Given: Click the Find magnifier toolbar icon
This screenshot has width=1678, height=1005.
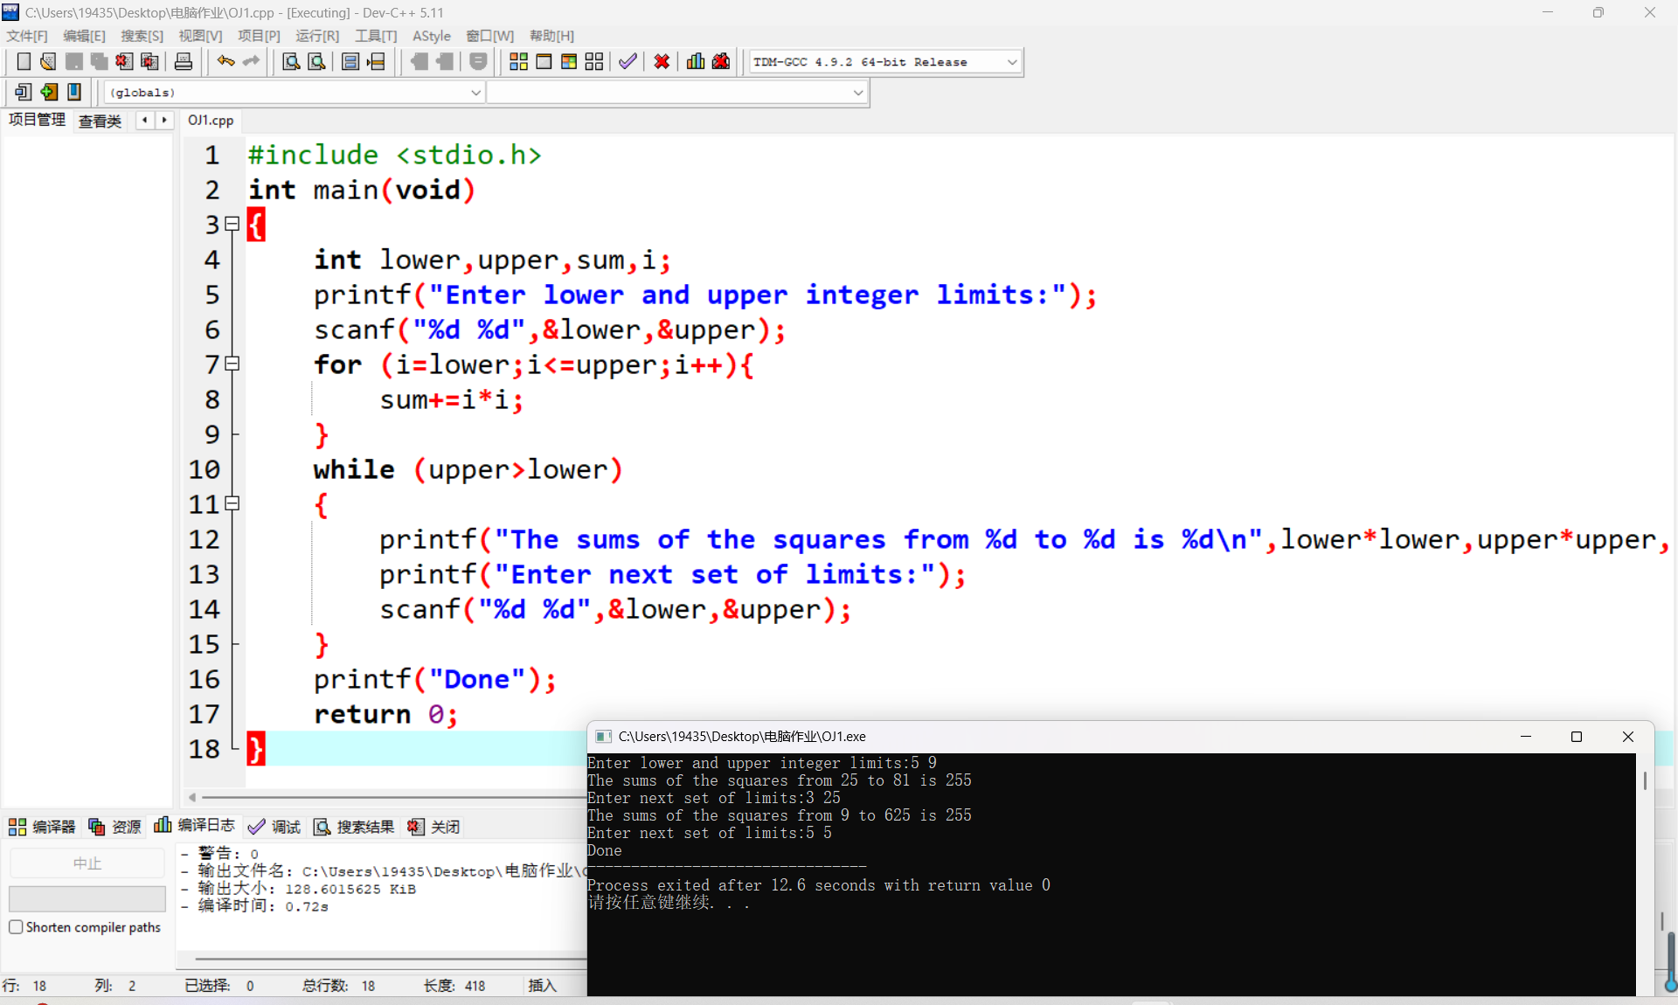Looking at the screenshot, I should [x=291, y=61].
